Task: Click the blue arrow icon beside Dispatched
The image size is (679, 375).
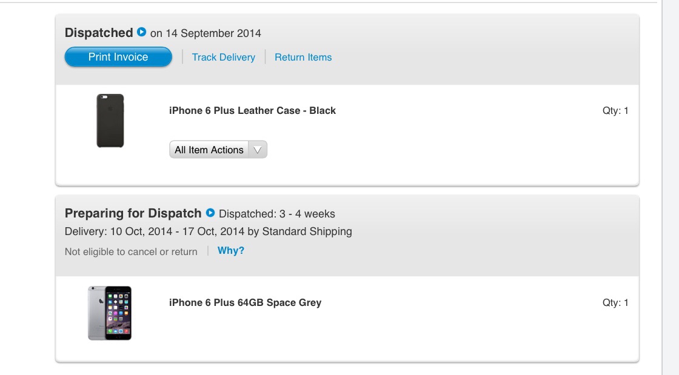Action: [142, 32]
